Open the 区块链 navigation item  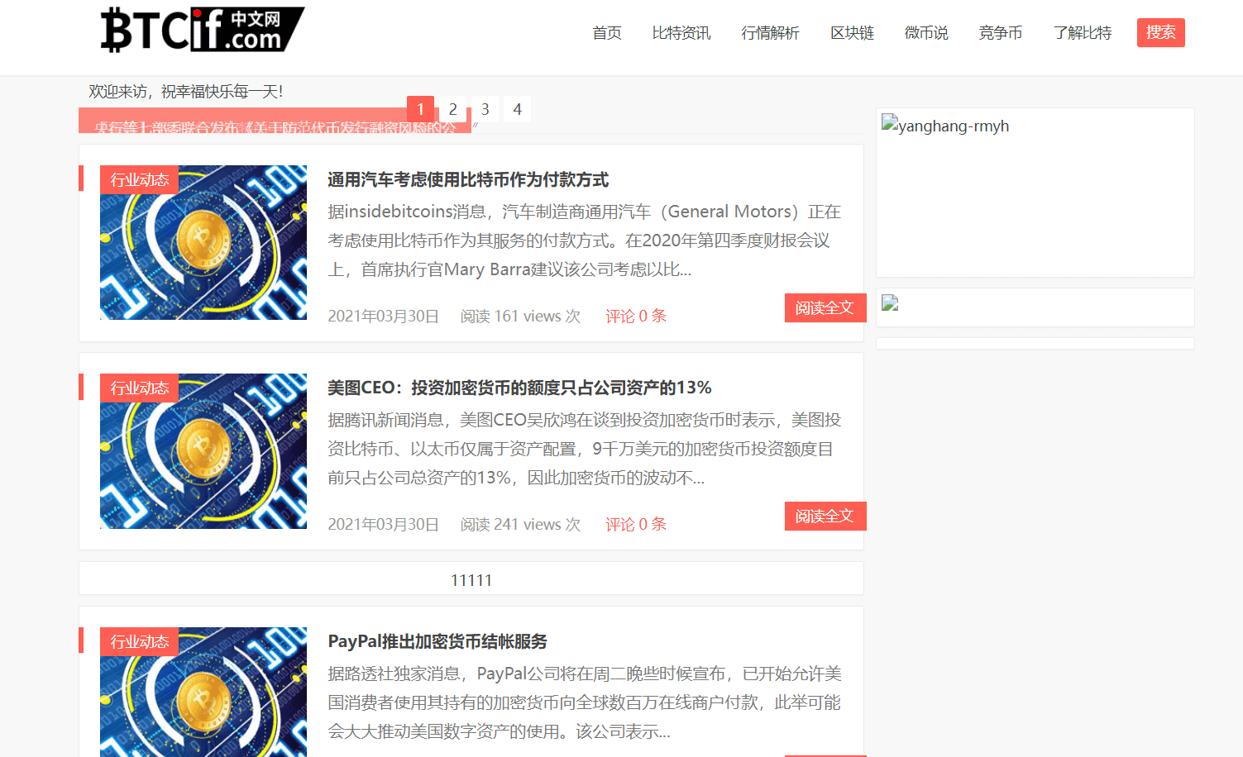click(852, 32)
